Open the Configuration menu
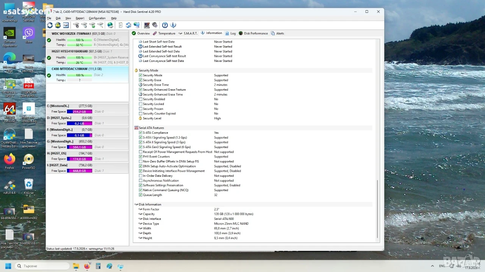Viewport: 485px width, 272px height. coord(97,18)
